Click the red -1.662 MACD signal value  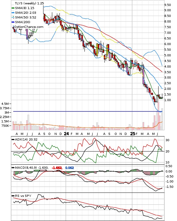tap(57, 168)
